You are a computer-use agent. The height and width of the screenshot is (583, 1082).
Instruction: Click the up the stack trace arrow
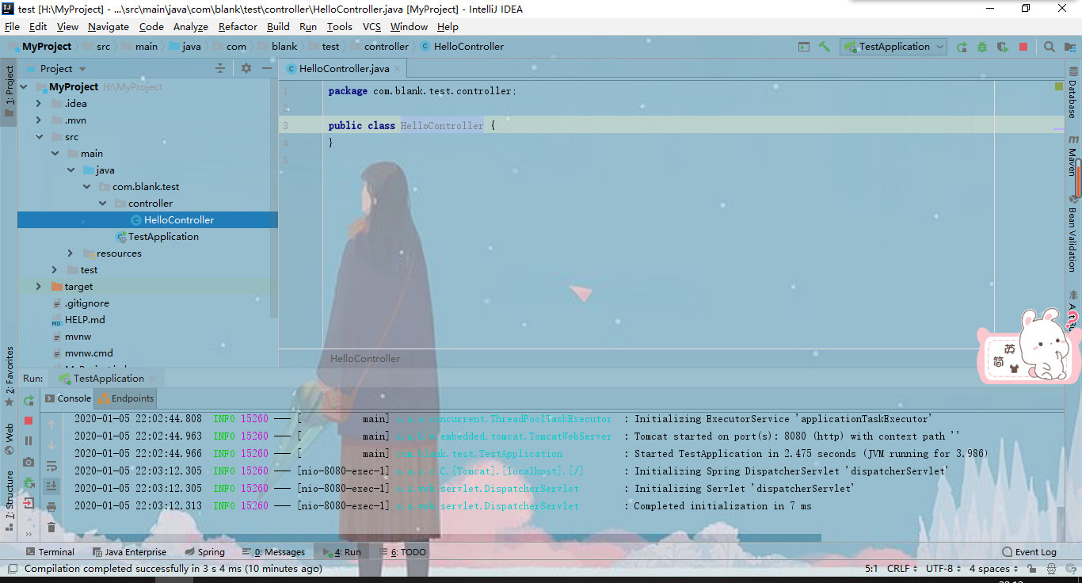(51, 425)
